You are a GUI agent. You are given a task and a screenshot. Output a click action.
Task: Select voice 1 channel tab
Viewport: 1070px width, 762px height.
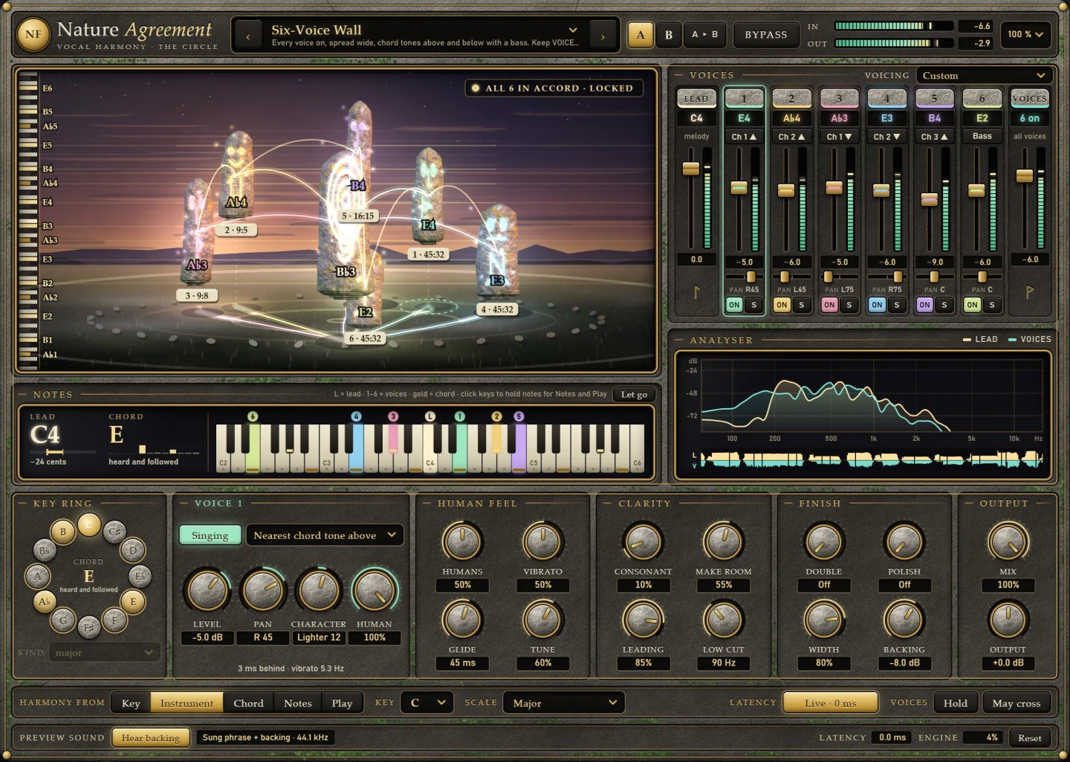pyautogui.click(x=744, y=98)
